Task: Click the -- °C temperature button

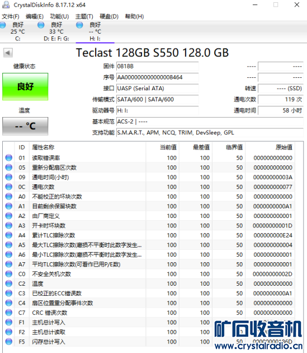Action: (x=25, y=126)
